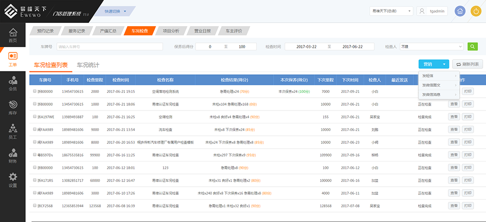Image resolution: width=486 pixels, height=222 pixels.
Task: Check the box for plate 浙CF2568
Action: click(34, 206)
